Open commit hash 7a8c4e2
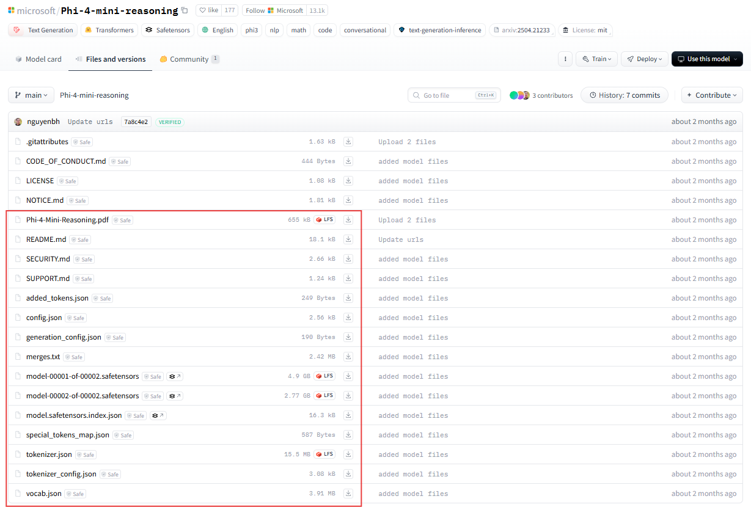This screenshot has height=507, width=751. click(136, 122)
